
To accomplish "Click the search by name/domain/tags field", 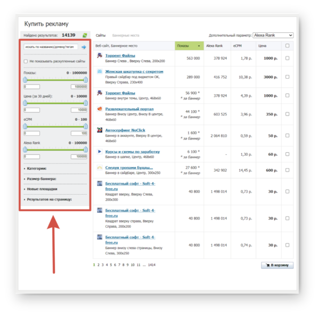I will [51, 47].
